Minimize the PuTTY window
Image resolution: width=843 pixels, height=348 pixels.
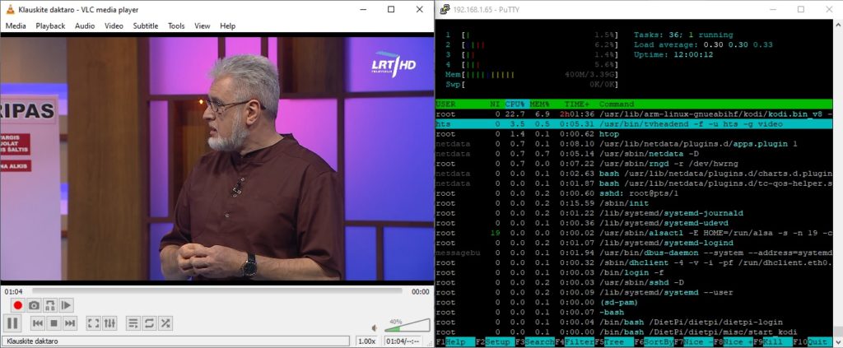[773, 10]
